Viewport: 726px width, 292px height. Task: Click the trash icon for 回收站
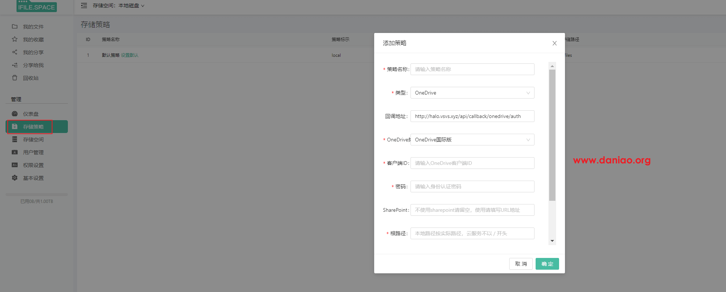[x=15, y=78]
